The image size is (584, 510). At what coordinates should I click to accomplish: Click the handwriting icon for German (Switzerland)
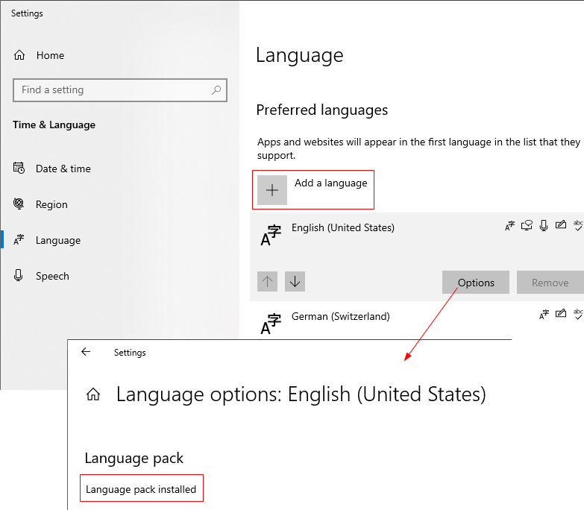coord(561,315)
